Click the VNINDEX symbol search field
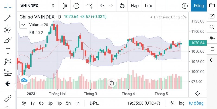 [x=29, y=6]
